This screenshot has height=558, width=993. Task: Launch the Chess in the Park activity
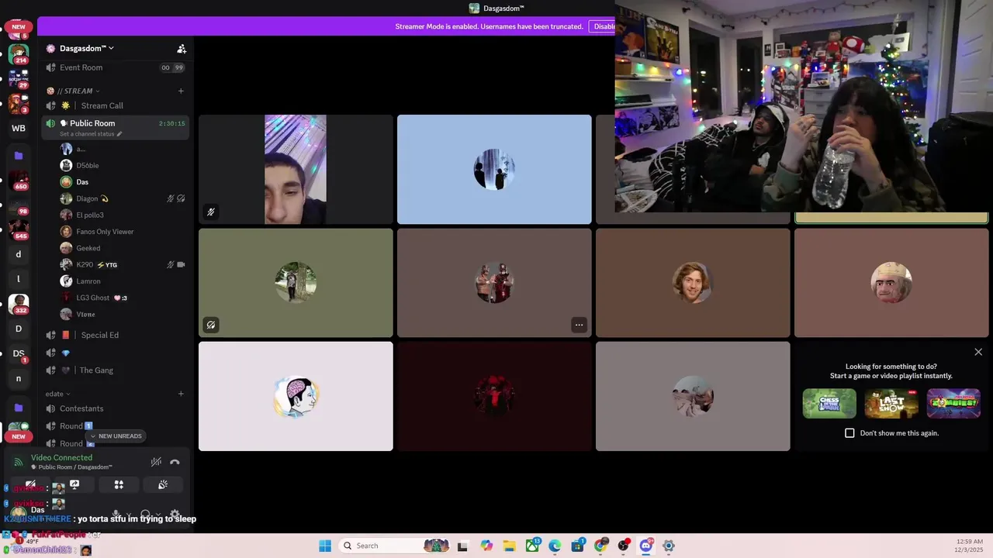click(x=829, y=403)
